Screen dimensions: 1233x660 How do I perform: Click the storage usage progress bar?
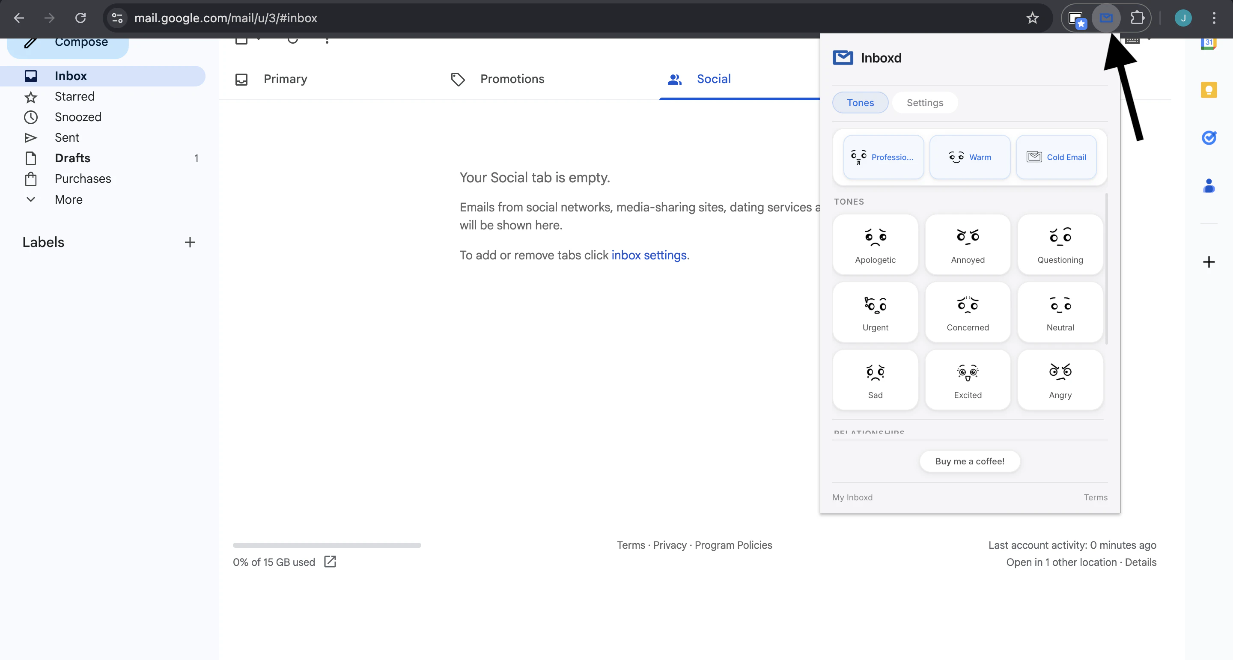[327, 545]
